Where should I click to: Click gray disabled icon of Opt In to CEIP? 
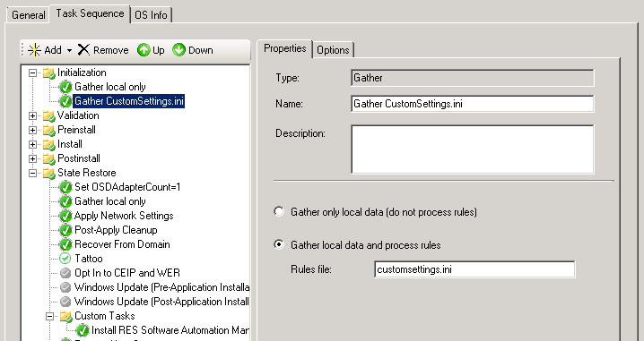click(65, 273)
